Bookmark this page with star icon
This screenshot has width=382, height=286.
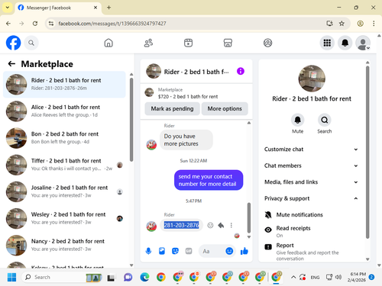click(x=342, y=24)
